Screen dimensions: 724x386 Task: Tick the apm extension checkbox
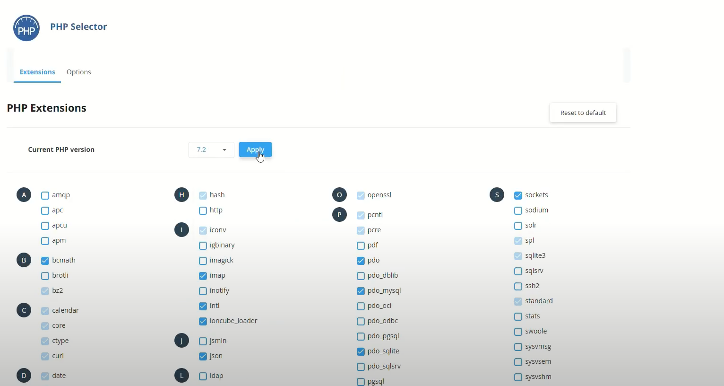click(x=45, y=241)
